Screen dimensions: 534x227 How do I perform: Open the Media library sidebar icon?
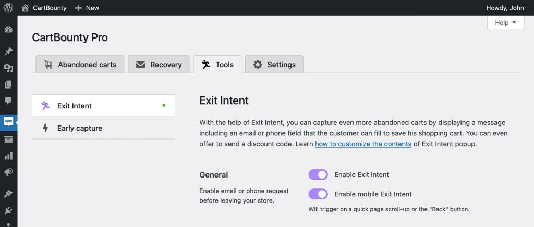[8, 68]
